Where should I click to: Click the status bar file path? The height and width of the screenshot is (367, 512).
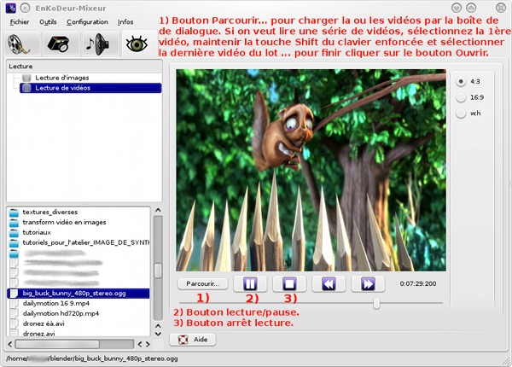[x=92, y=358]
